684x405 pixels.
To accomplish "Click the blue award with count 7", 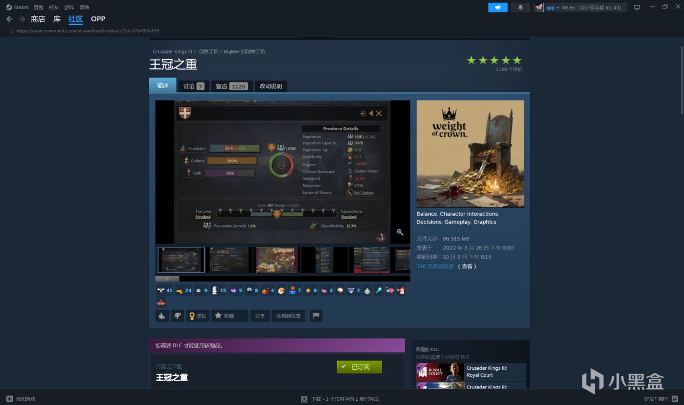I will coord(294,291).
